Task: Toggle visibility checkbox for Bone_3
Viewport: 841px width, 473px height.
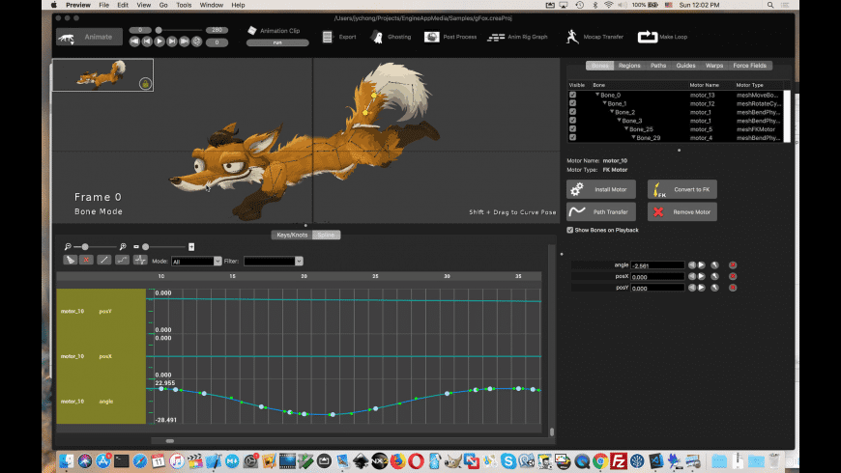Action: (572, 121)
